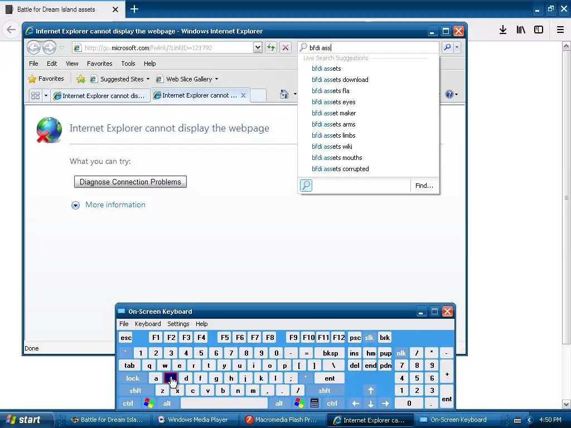Toggle the left ctrl key on keyboard

tap(128, 403)
